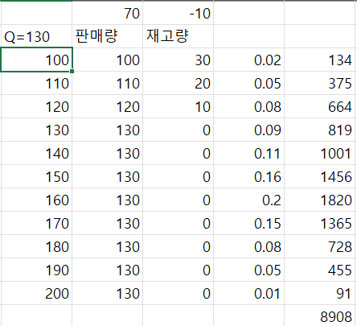Select the total cell 8908

point(320,316)
